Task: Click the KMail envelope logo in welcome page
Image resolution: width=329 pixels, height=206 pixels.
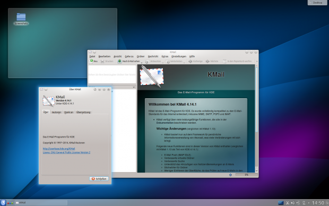Action: [x=151, y=76]
